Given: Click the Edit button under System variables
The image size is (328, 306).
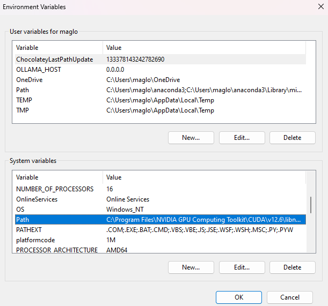Looking at the screenshot, I should point(242,267).
